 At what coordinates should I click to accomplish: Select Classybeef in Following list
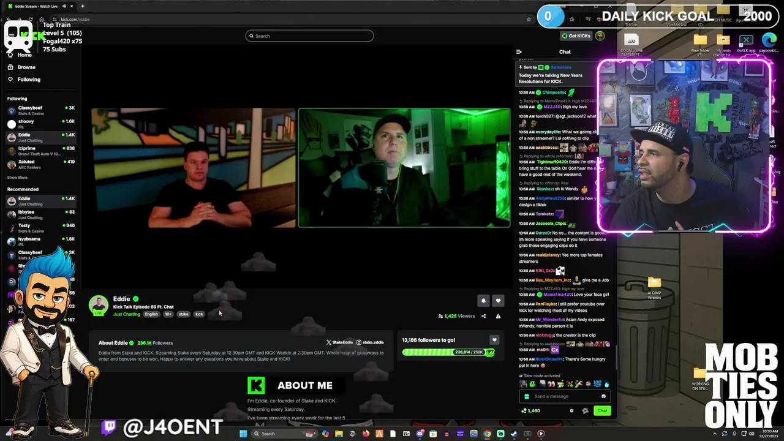tap(40, 110)
